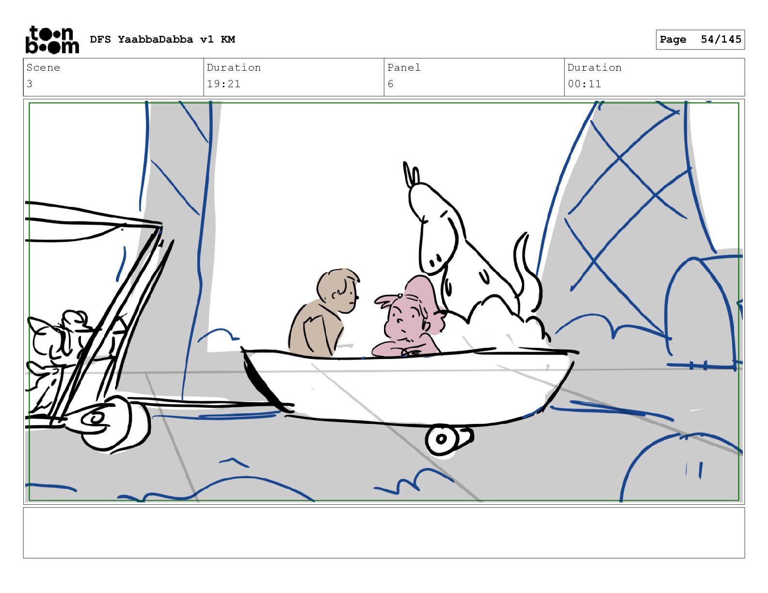Click panel number '6'
768x593 pixels.
pos(391,84)
